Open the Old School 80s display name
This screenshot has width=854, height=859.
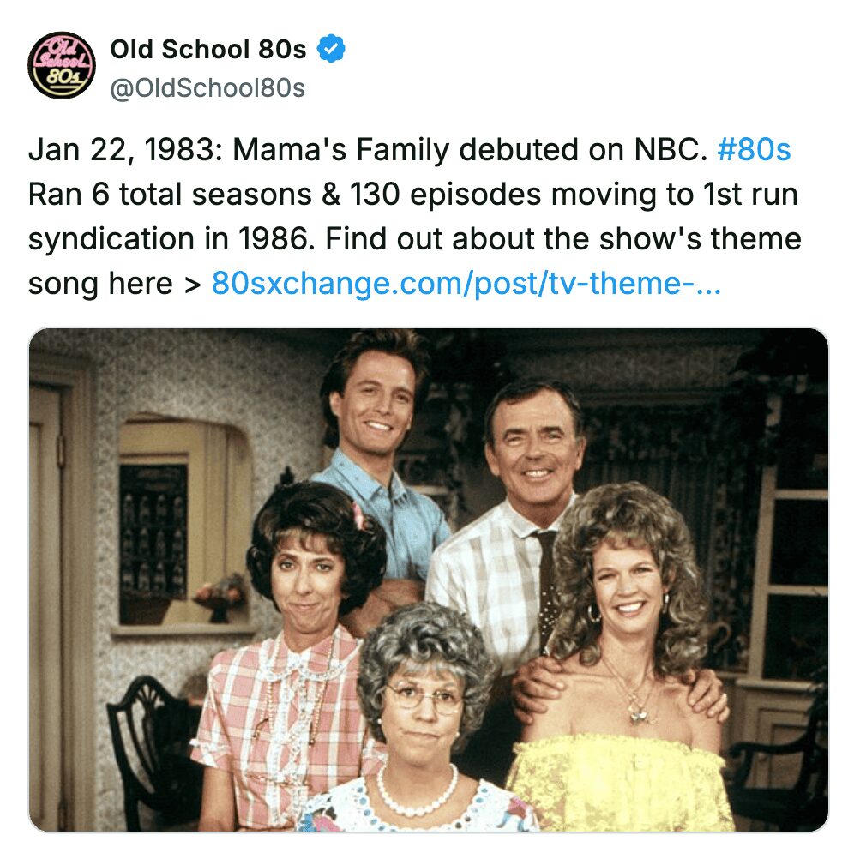coord(207,51)
